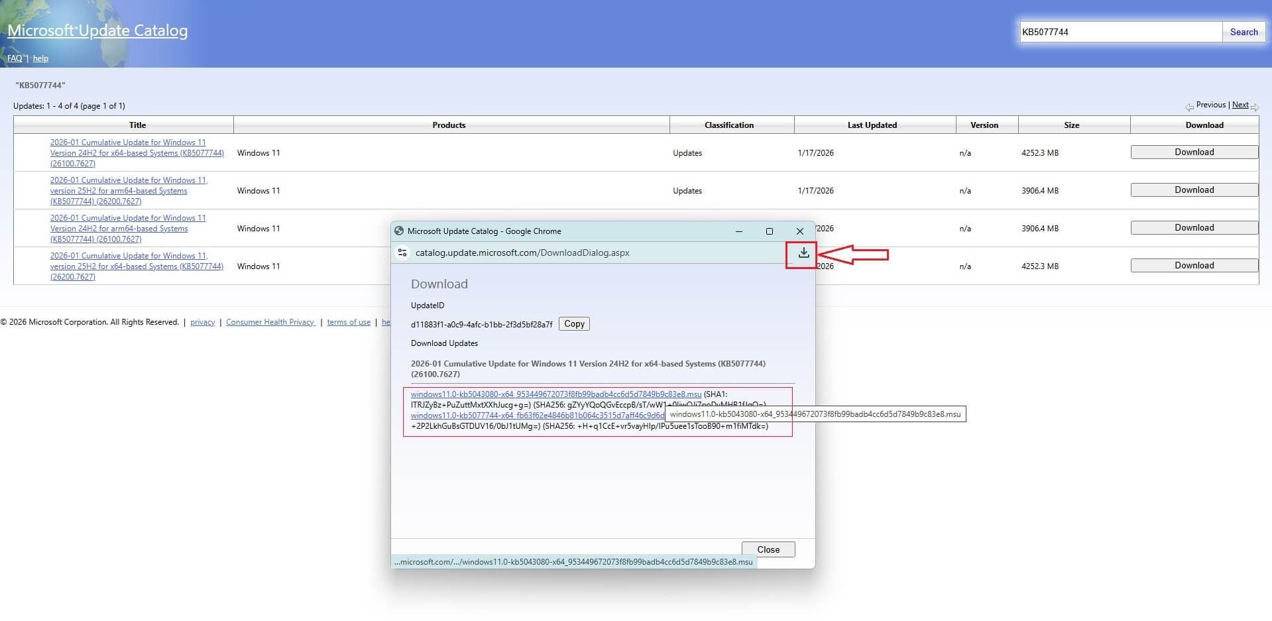Click Chrome logo in popup title bar

pyautogui.click(x=399, y=231)
